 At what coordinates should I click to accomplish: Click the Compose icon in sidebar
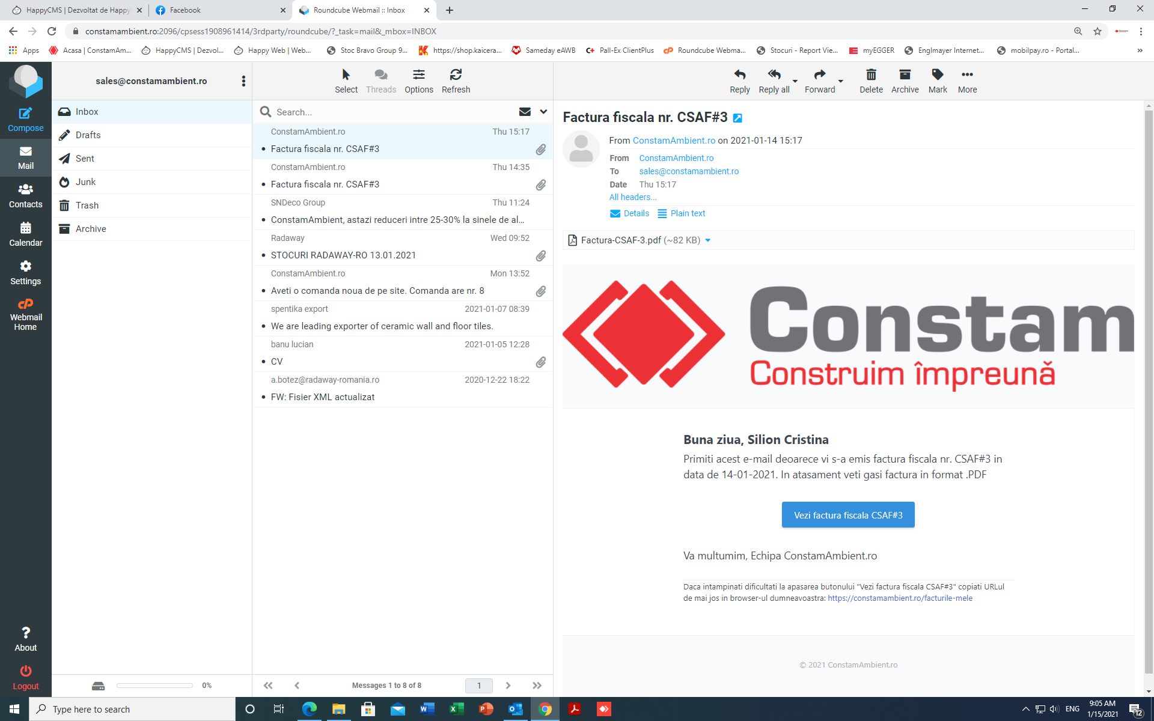point(25,120)
